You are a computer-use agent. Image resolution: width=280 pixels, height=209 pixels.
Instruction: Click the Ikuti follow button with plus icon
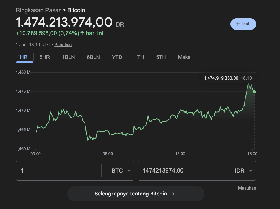click(243, 24)
